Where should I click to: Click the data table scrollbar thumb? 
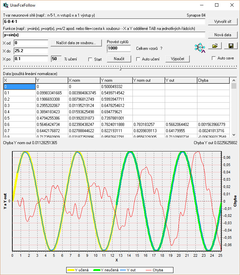pos(234,86)
